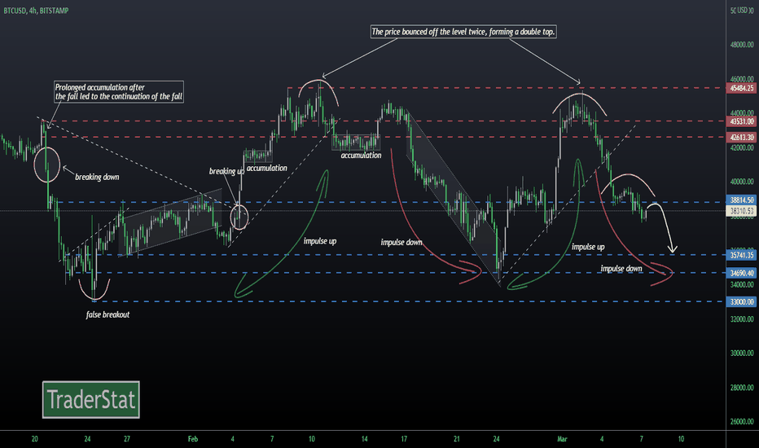Open the USD currency selector on price axis

[742, 10]
